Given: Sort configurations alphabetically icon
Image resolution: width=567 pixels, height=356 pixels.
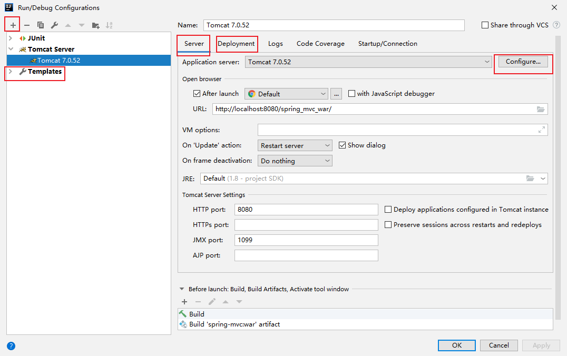Looking at the screenshot, I should [109, 25].
